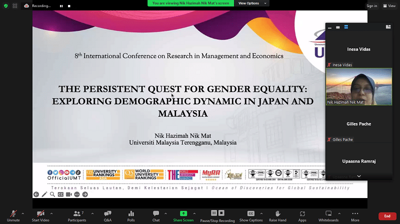Open the Whiteboards tool
The width and height of the screenshot is (400, 224).
[x=328, y=216]
